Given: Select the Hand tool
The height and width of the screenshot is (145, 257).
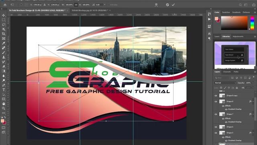Looking at the screenshot, I should tap(4, 104).
